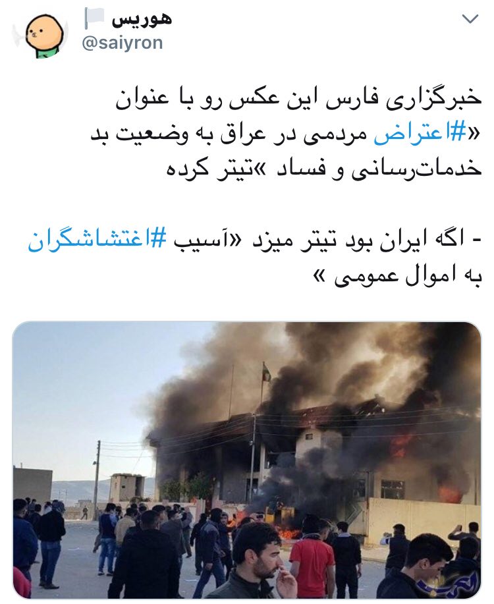
Task: Open the tweet options chevron menu
Action: coord(470,19)
